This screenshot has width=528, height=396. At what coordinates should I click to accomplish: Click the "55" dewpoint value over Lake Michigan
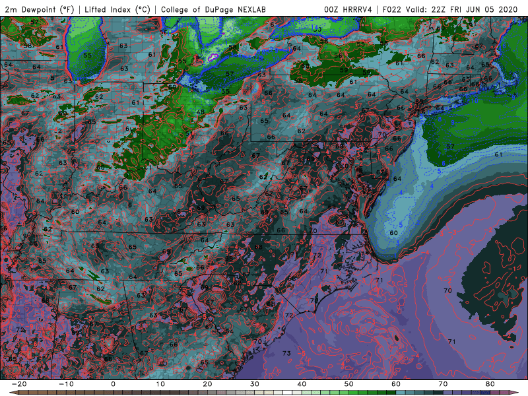coord(87,55)
